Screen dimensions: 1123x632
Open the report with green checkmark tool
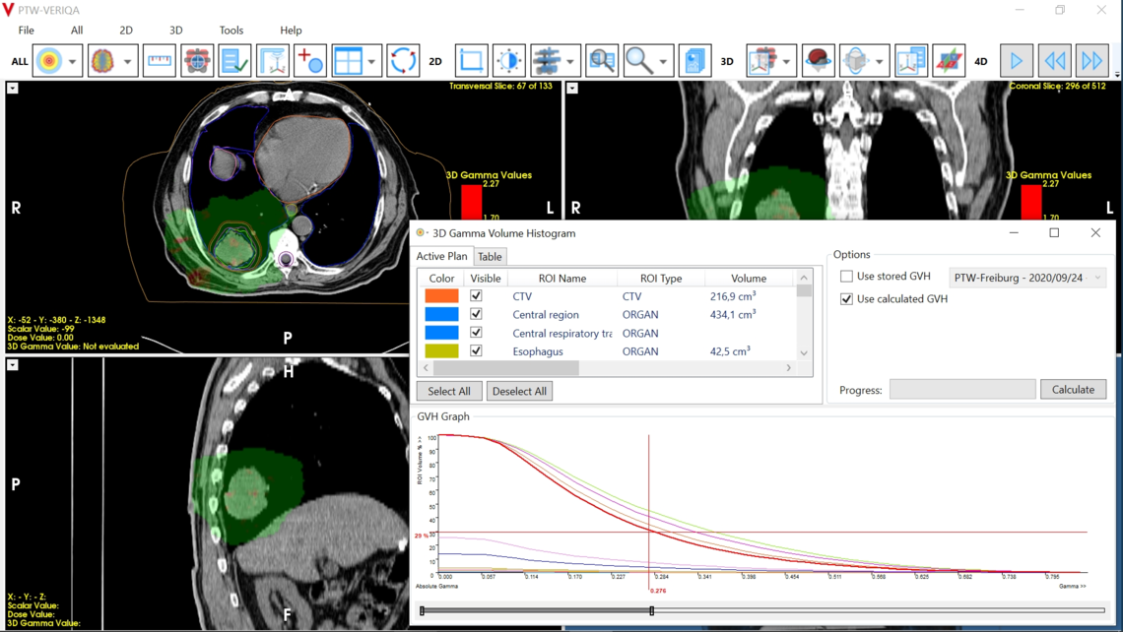click(235, 60)
